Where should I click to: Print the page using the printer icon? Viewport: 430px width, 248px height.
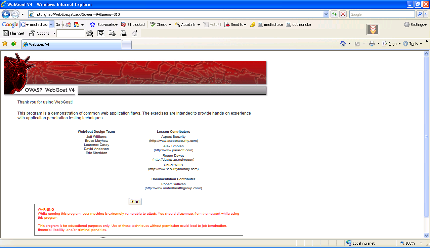pos(372,44)
